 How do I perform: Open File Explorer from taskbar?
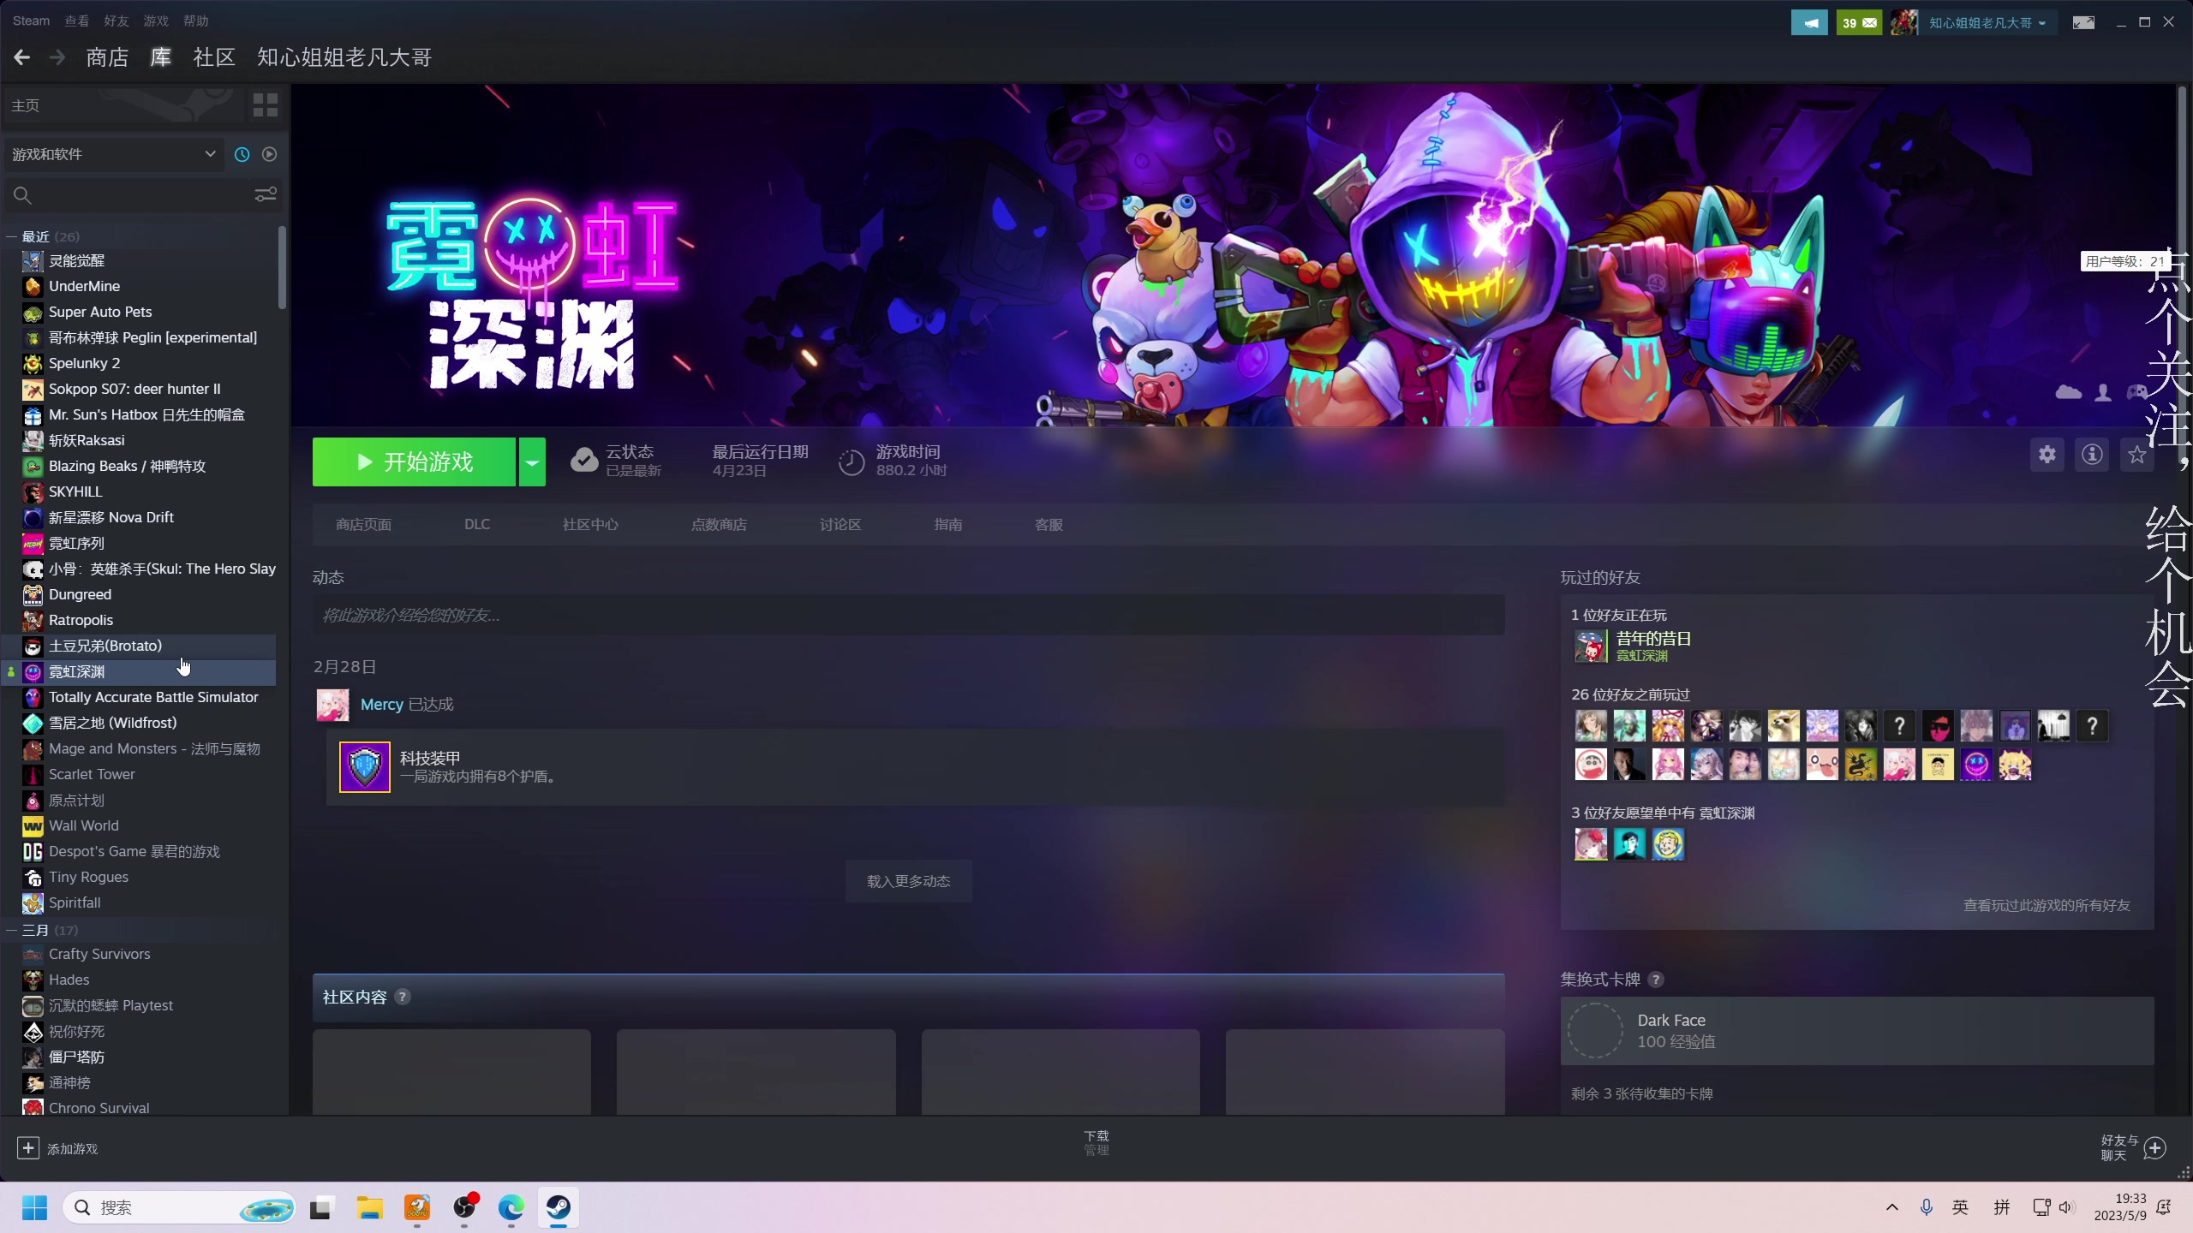click(x=370, y=1207)
